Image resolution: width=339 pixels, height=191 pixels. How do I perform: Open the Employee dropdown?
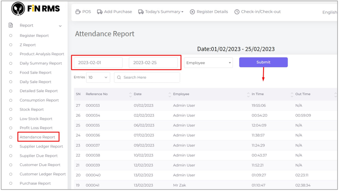[x=208, y=63]
